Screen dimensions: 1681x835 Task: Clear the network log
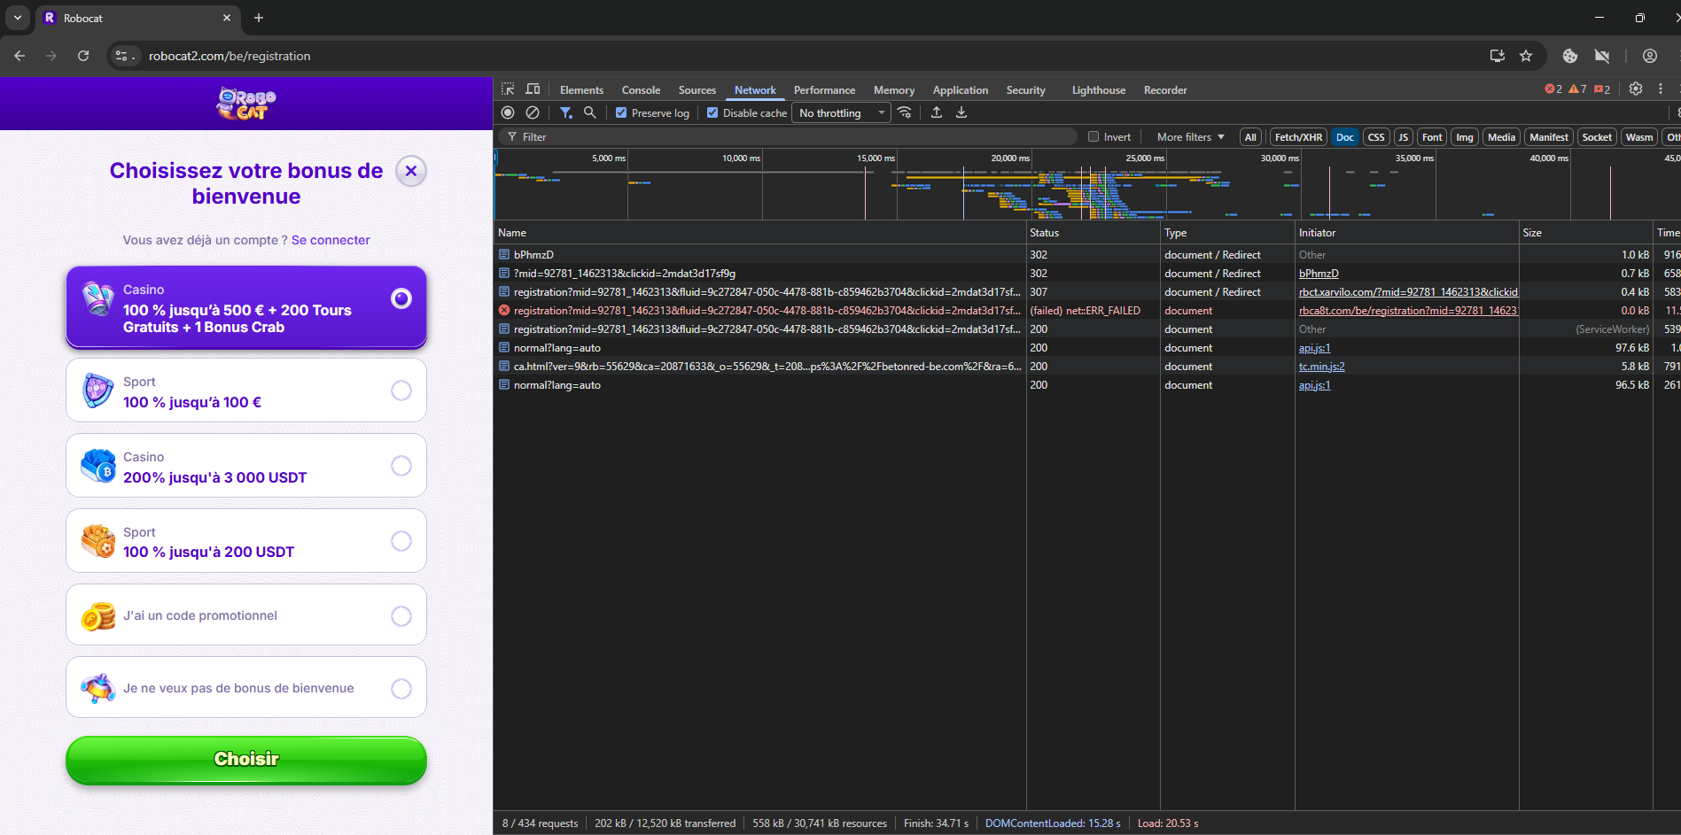pyautogui.click(x=533, y=112)
